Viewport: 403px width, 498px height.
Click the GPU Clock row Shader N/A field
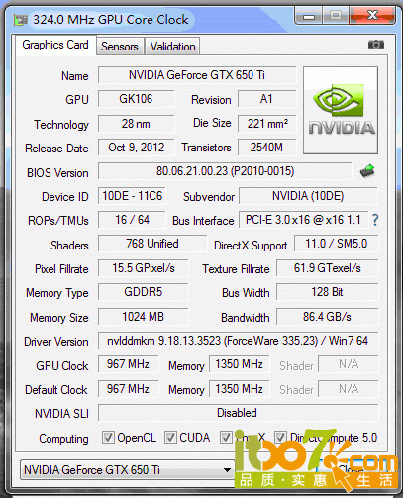tap(349, 364)
